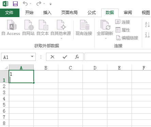The height and width of the screenshot is (127, 151).
Task: Sort descending with the Z to A icon
Action: click(x=147, y=35)
